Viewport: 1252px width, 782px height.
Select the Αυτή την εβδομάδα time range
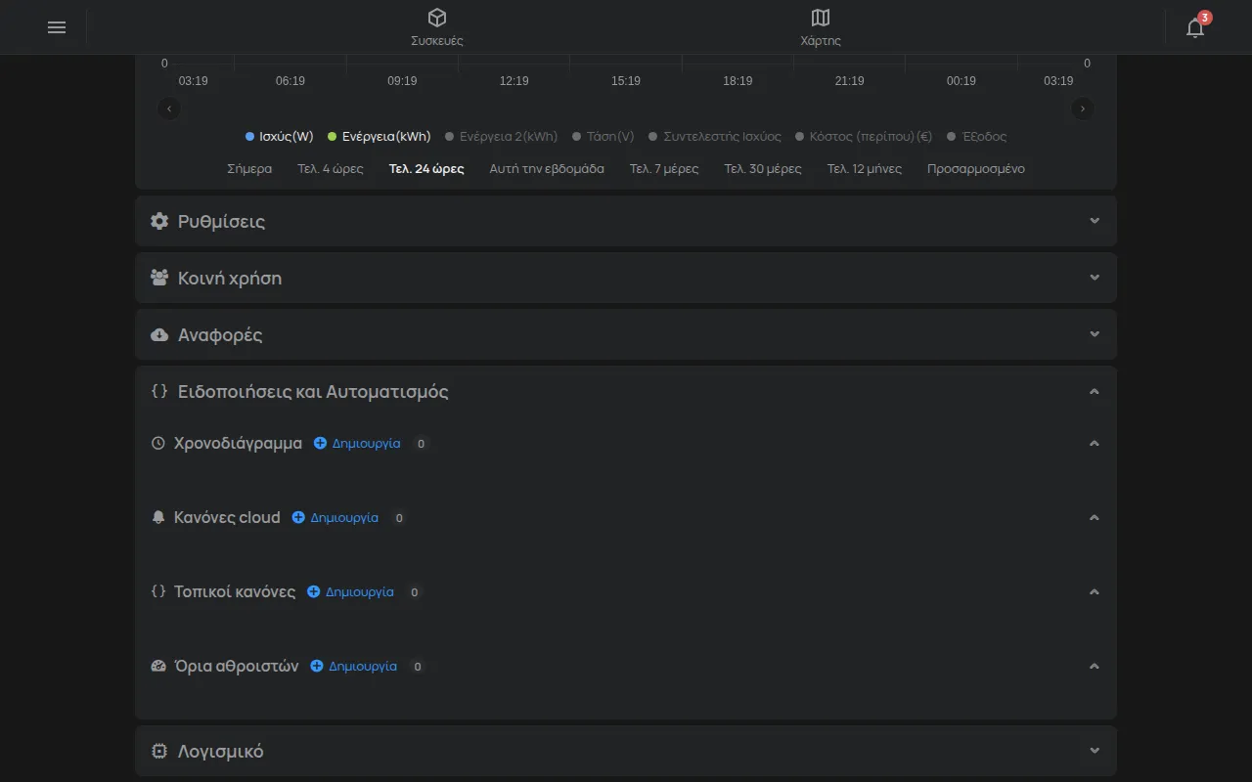(x=547, y=168)
